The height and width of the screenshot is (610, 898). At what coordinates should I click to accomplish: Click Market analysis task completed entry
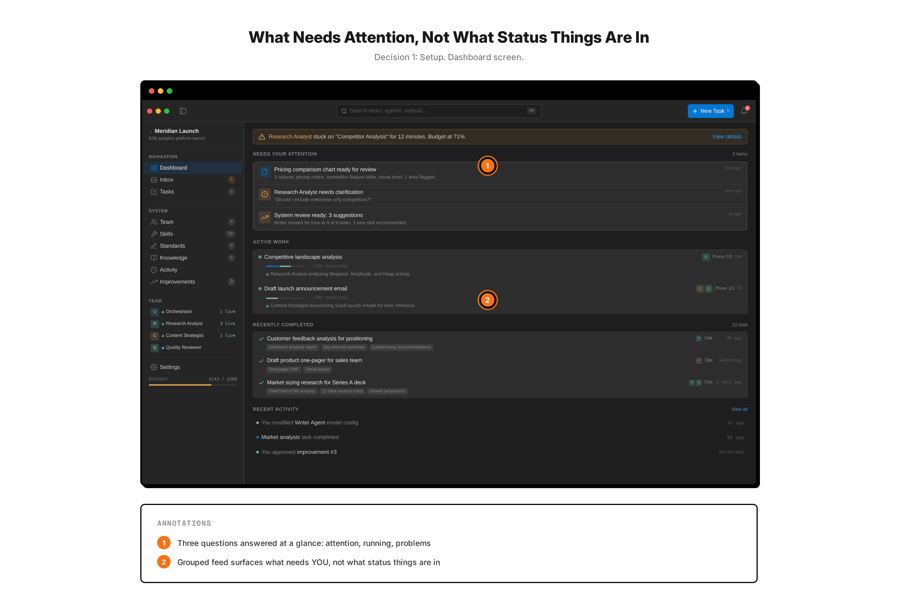(500, 438)
